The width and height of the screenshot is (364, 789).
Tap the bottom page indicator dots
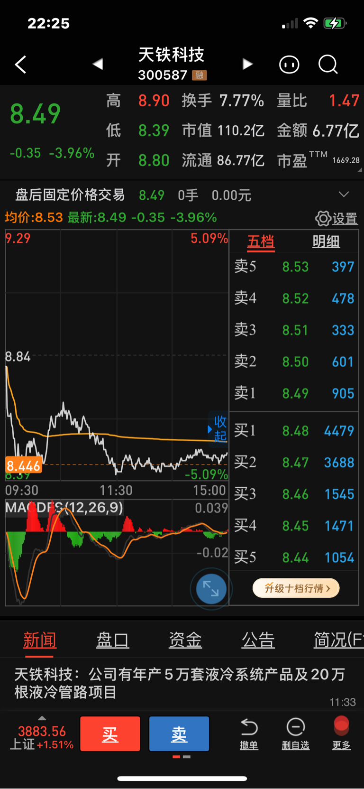pyautogui.click(x=182, y=757)
